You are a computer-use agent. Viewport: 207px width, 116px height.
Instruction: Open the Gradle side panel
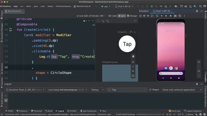[205, 15]
